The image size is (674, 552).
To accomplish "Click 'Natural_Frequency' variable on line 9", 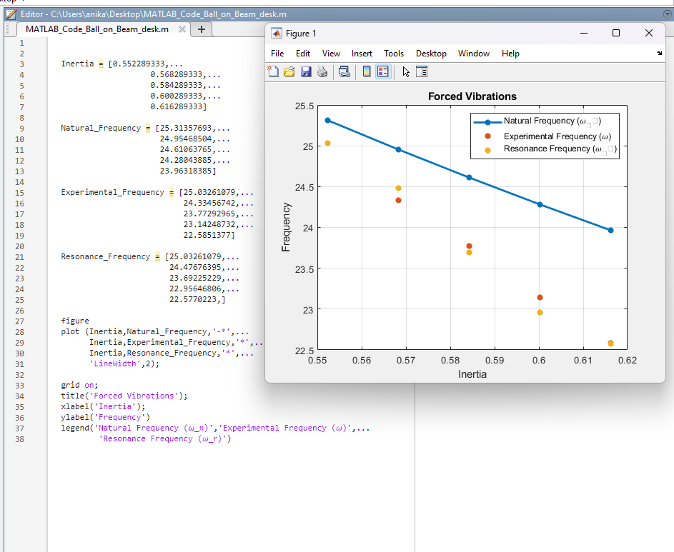I will [101, 128].
